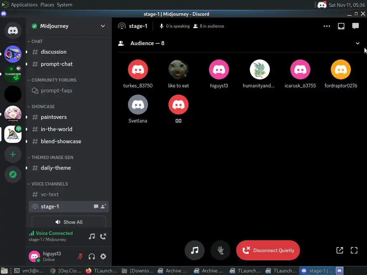The height and width of the screenshot is (275, 367).
Task: Open the discussion channel
Action: tap(68, 52)
